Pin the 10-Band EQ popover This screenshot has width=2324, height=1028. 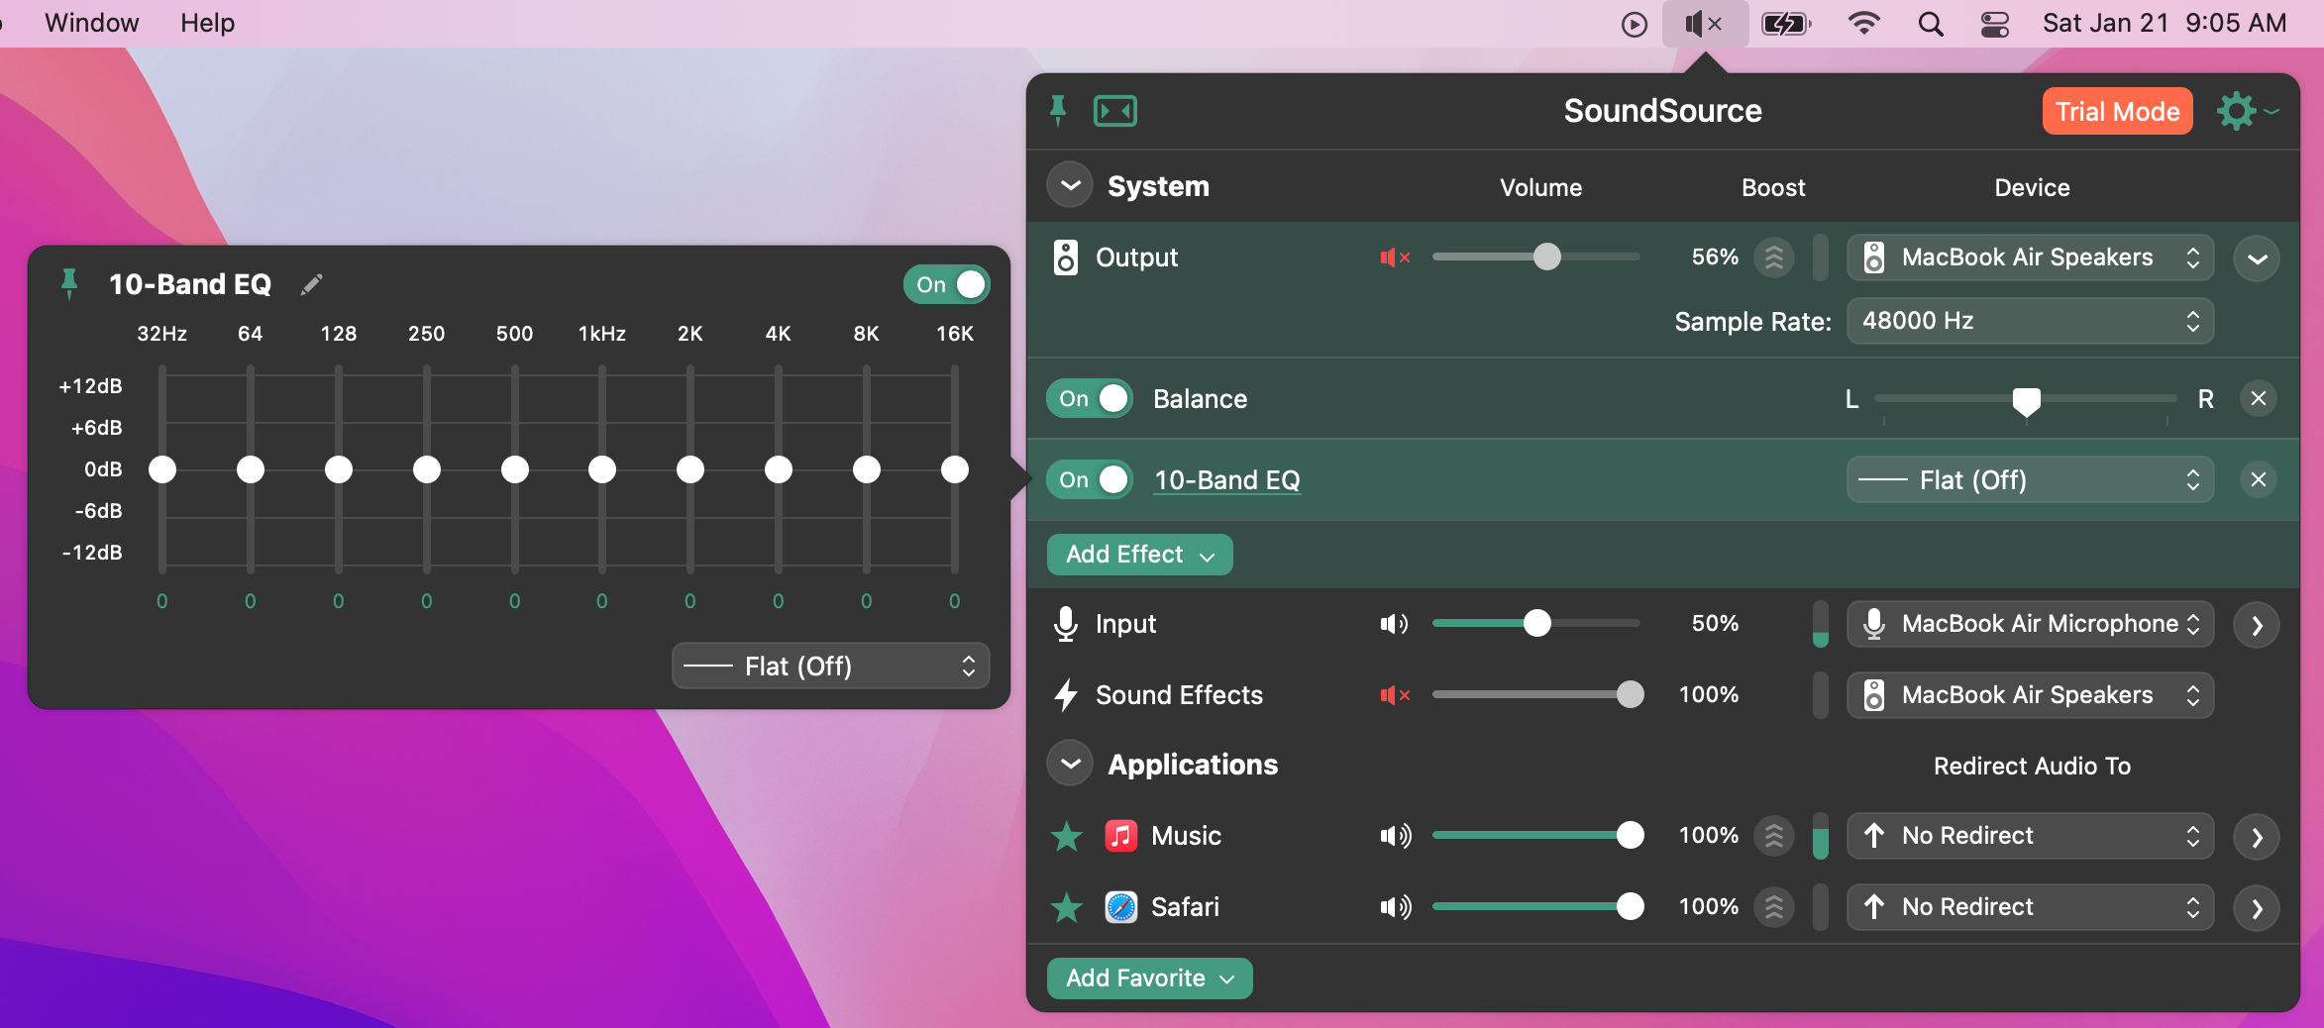[x=69, y=284]
